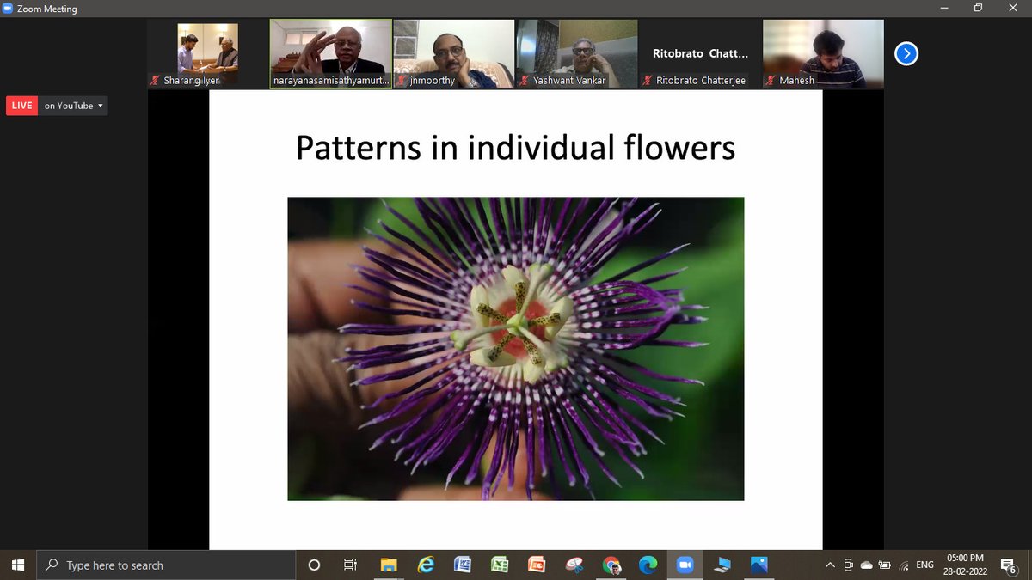Open Microsoft Edge from the taskbar

pyautogui.click(x=648, y=565)
